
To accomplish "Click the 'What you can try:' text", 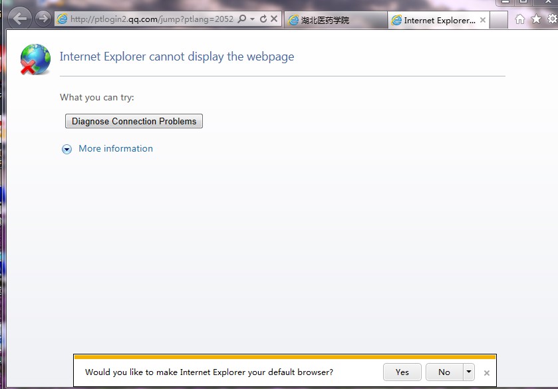I will (x=97, y=97).
